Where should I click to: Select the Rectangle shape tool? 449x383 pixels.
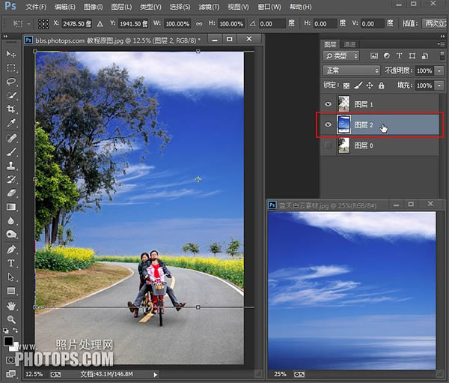point(11,291)
